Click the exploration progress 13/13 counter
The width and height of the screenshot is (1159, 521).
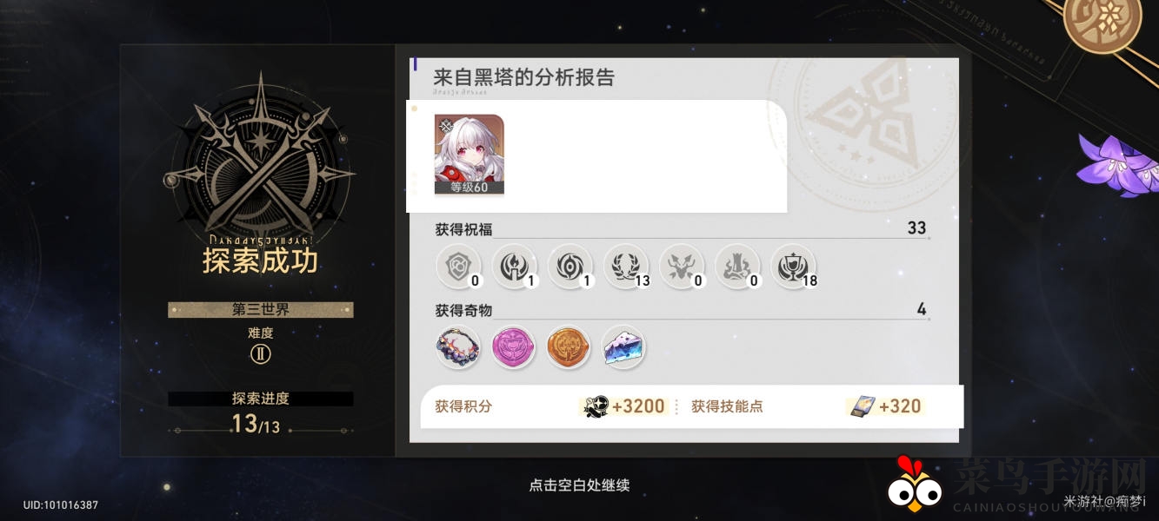click(256, 425)
